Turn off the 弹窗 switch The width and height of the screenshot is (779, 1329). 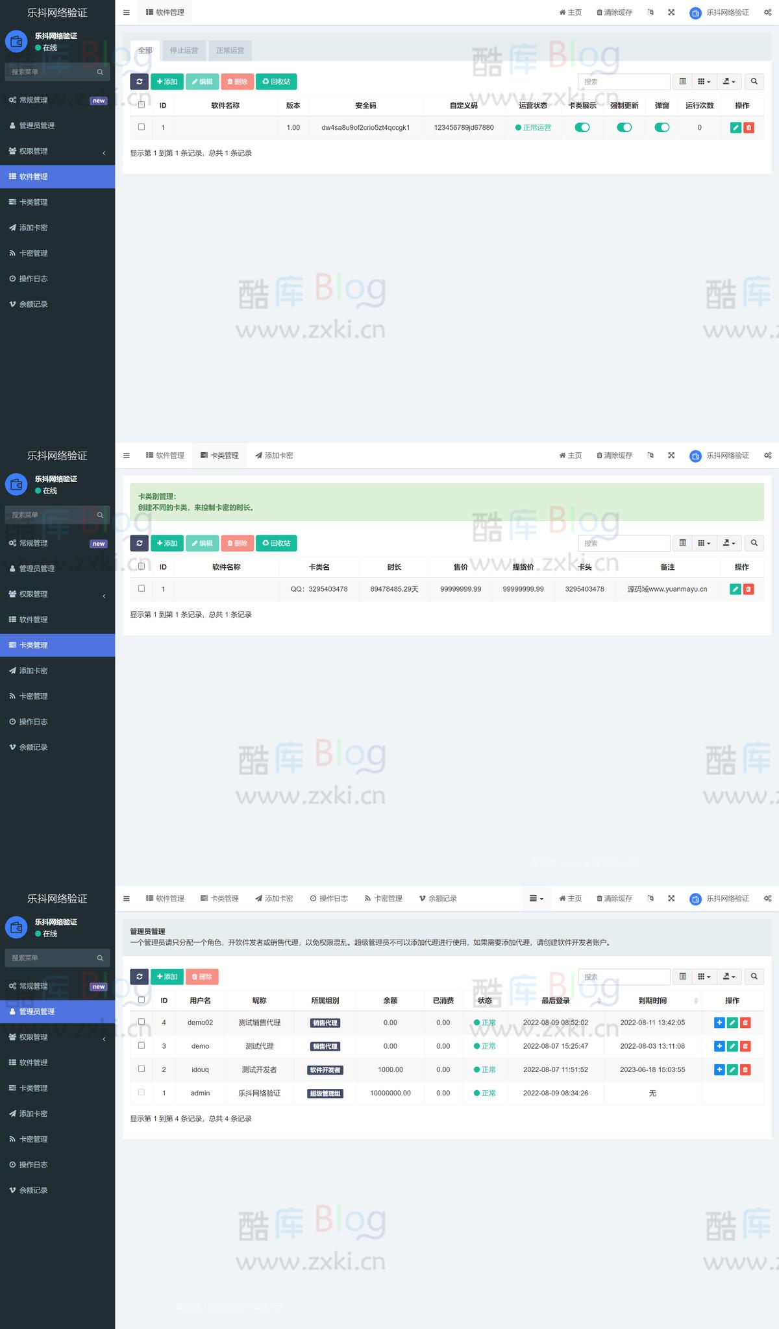pyautogui.click(x=662, y=127)
